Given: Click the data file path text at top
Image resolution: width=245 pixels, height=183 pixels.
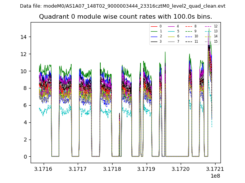Looking at the screenshot, I should coord(122,6).
